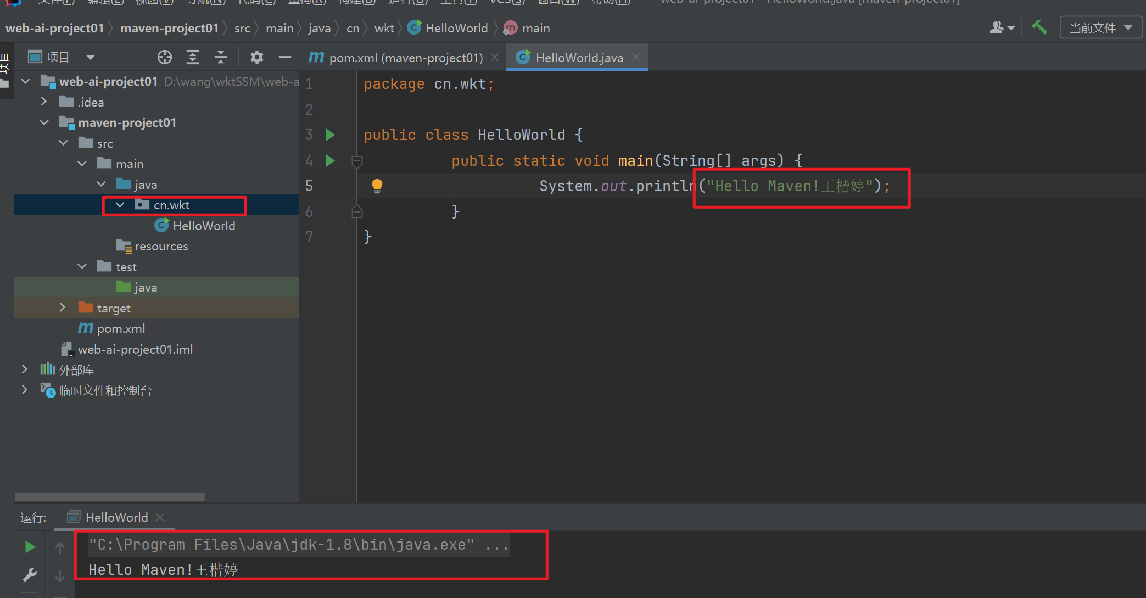Image resolution: width=1146 pixels, height=598 pixels.
Task: Open project panel settings gear
Action: 256,57
